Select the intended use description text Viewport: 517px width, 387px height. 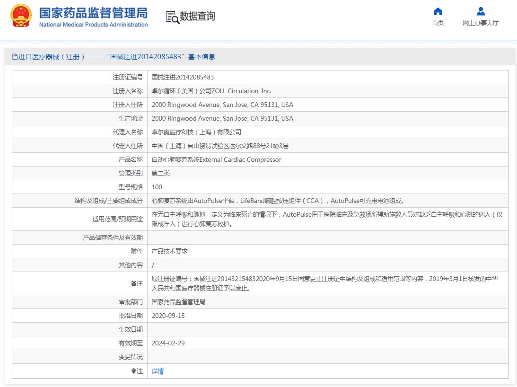[x=327, y=219]
